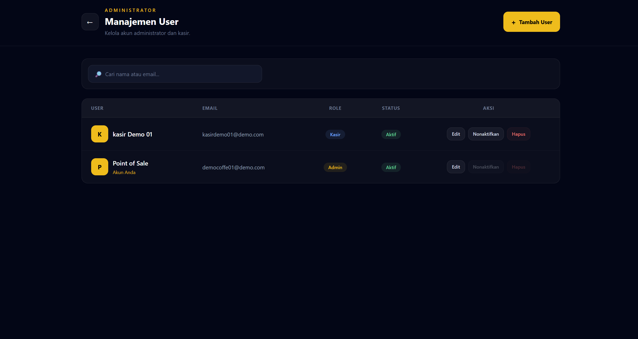Click the K avatar for kasir Demo 01
The image size is (638, 339).
click(100, 134)
